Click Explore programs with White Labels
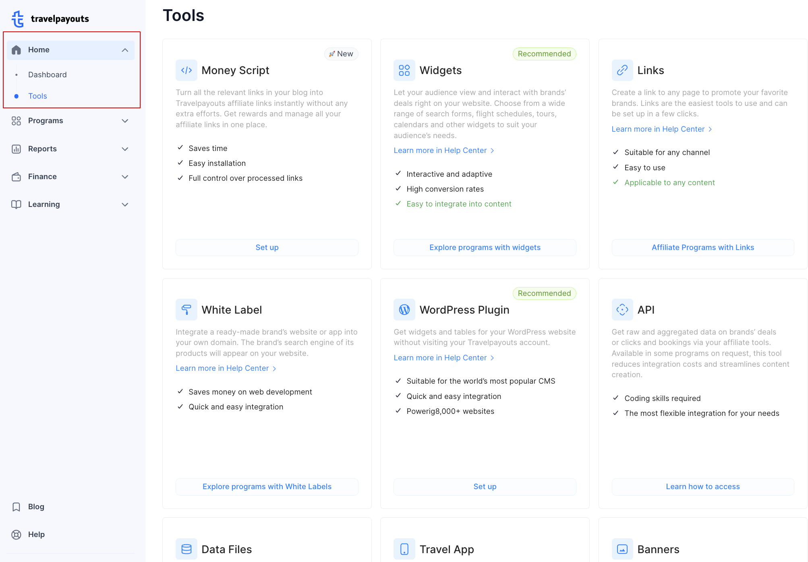This screenshot has height=562, width=808. click(267, 487)
